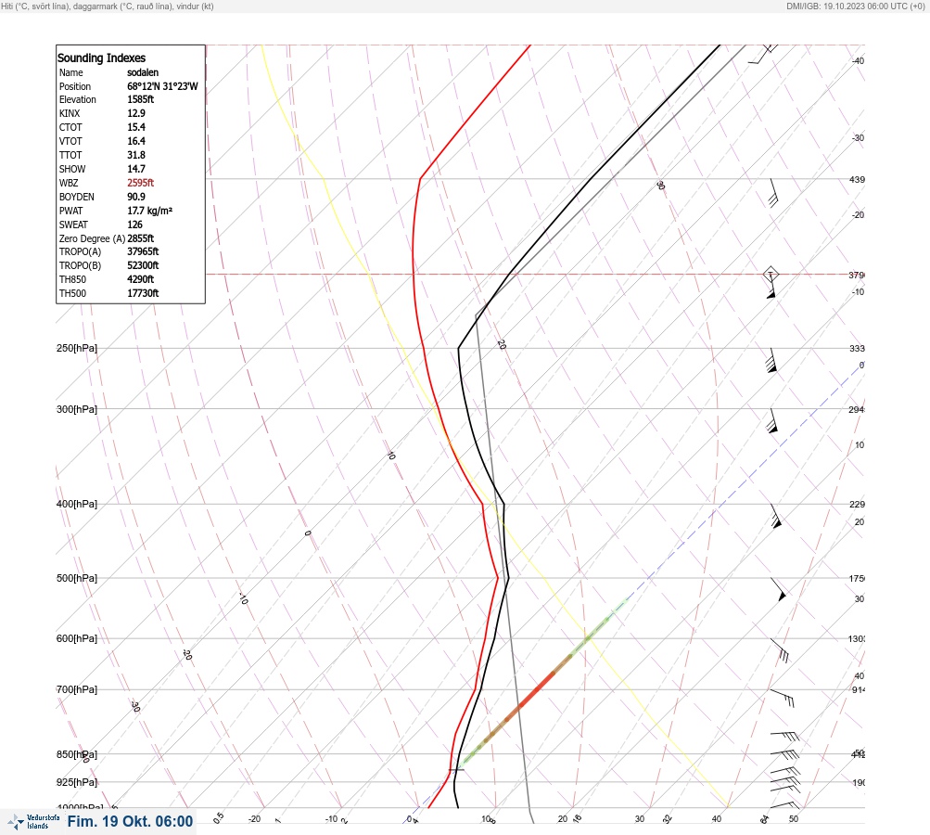Select the TH850 value 4290ft
The image size is (930, 835).
point(141,279)
